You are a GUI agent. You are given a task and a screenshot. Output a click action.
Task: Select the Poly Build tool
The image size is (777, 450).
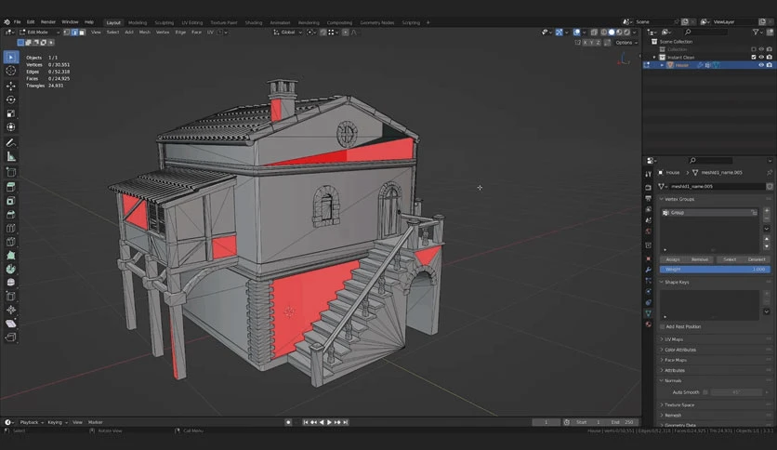pyautogui.click(x=10, y=256)
